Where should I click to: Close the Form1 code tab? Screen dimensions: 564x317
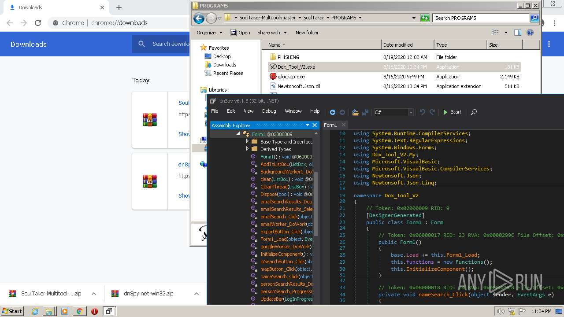tap(344, 125)
